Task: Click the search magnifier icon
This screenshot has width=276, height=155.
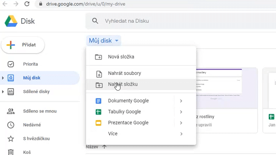Action: point(95,21)
